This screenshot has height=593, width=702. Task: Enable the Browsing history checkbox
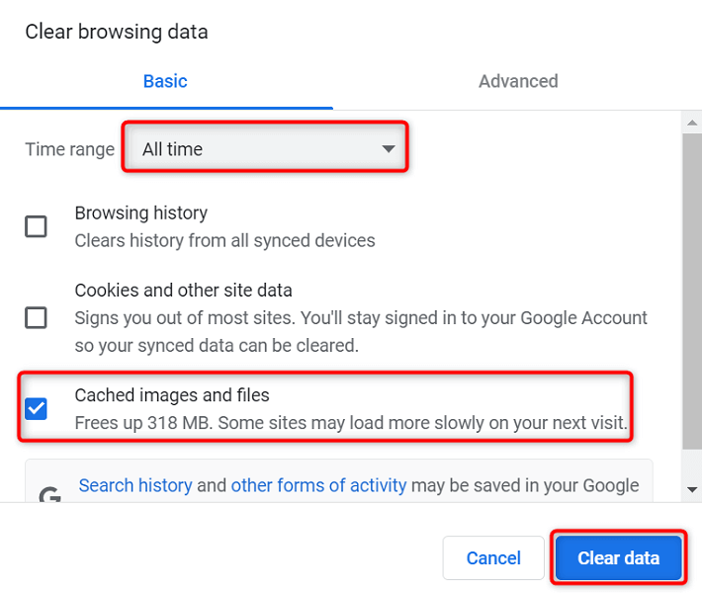[x=36, y=226]
